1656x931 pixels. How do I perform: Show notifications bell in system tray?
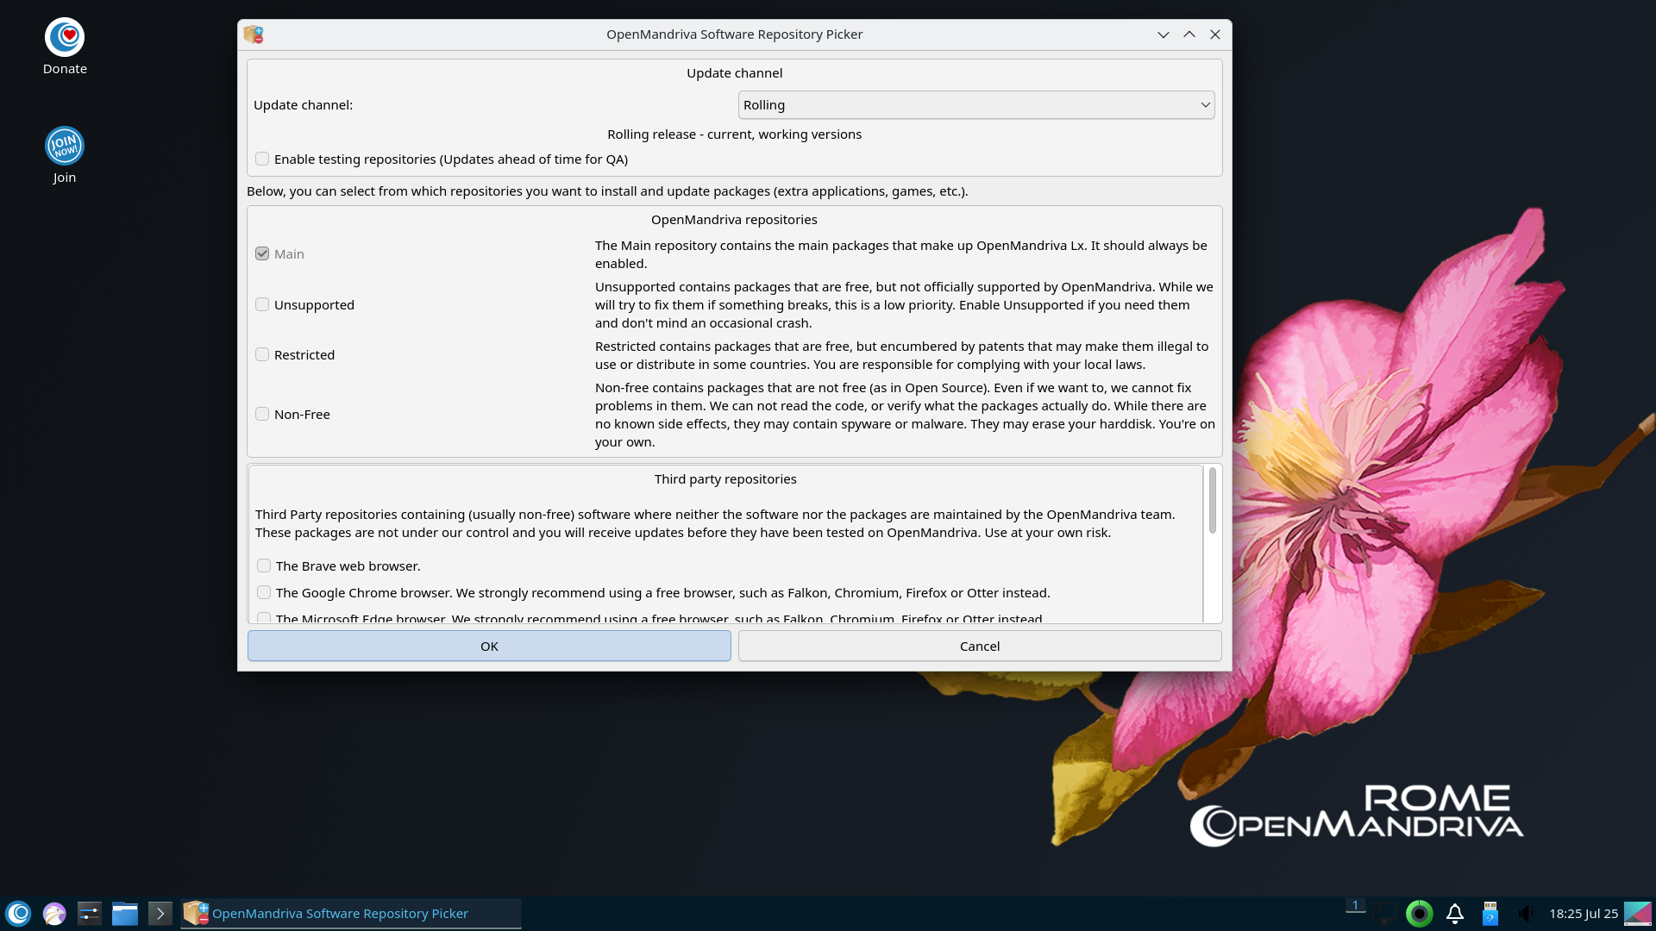[x=1455, y=914]
